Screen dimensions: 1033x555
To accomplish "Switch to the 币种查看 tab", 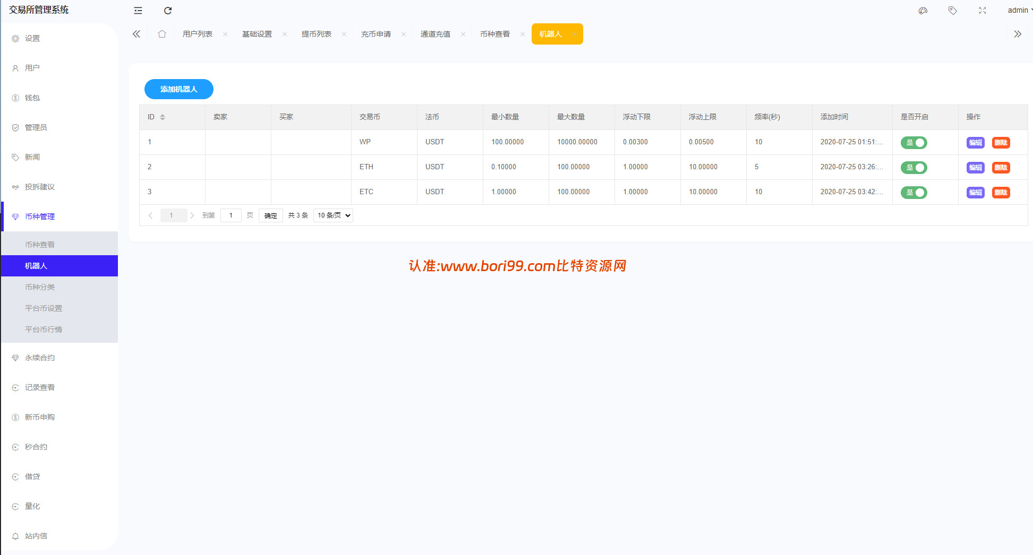I will click(x=494, y=34).
